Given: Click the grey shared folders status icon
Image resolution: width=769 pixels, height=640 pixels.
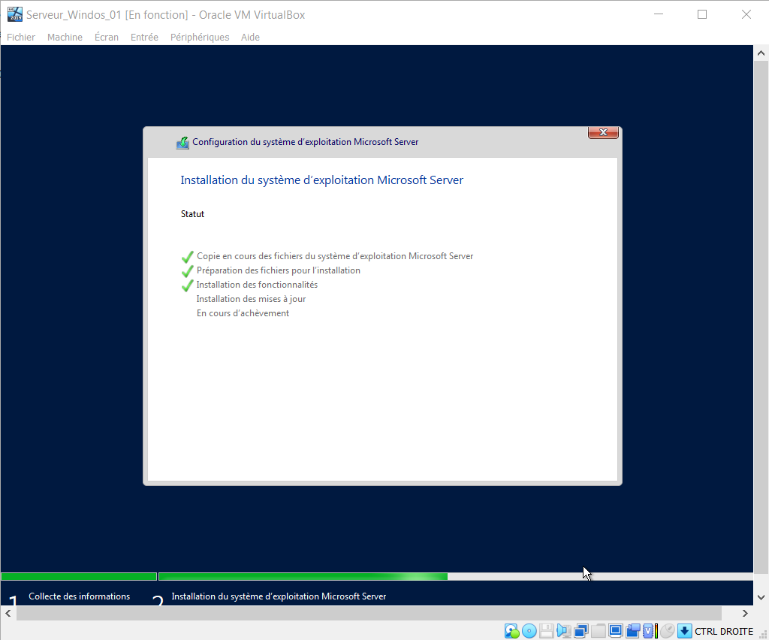Looking at the screenshot, I should pyautogui.click(x=598, y=631).
